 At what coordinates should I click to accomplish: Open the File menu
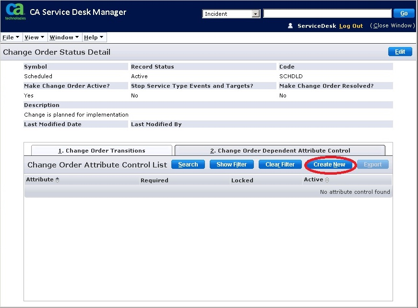[x=11, y=37]
